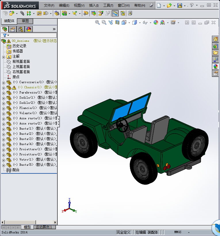This screenshot has width=220, height=236.
Task: Activate the Section View icon
Action: (x=117, y=23)
